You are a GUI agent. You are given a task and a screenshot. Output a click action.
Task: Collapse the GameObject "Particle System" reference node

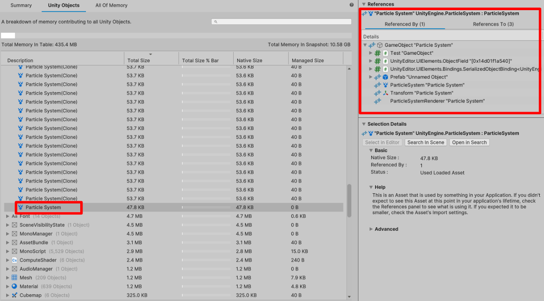click(x=365, y=45)
